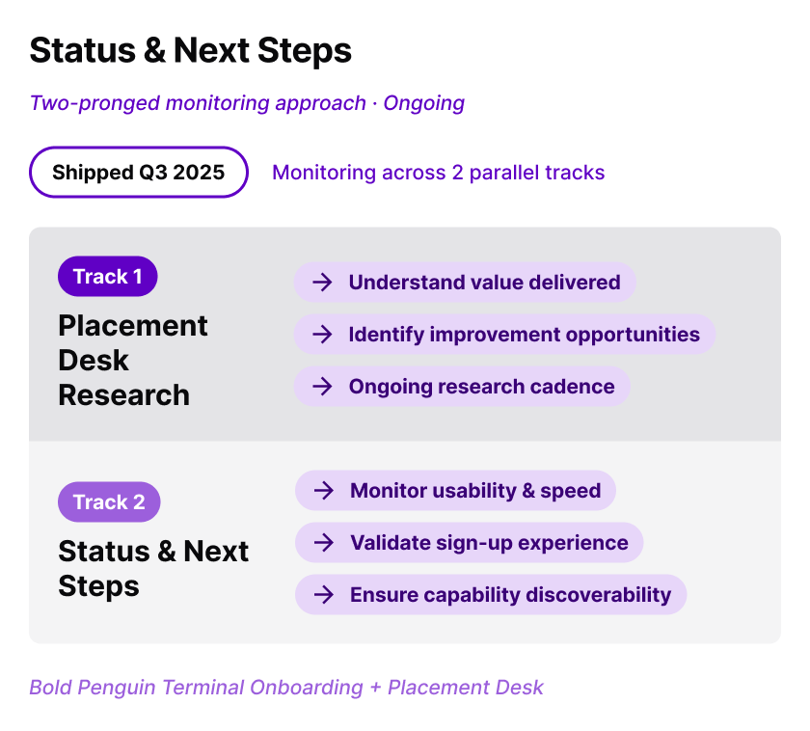Select the Track 2 badge
810x731 pixels.
tap(109, 502)
